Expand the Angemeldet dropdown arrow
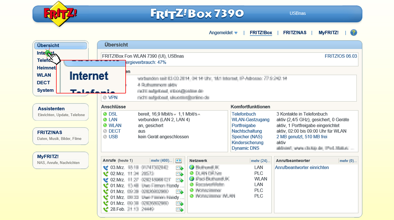This screenshot has width=394, height=220. [x=236, y=33]
